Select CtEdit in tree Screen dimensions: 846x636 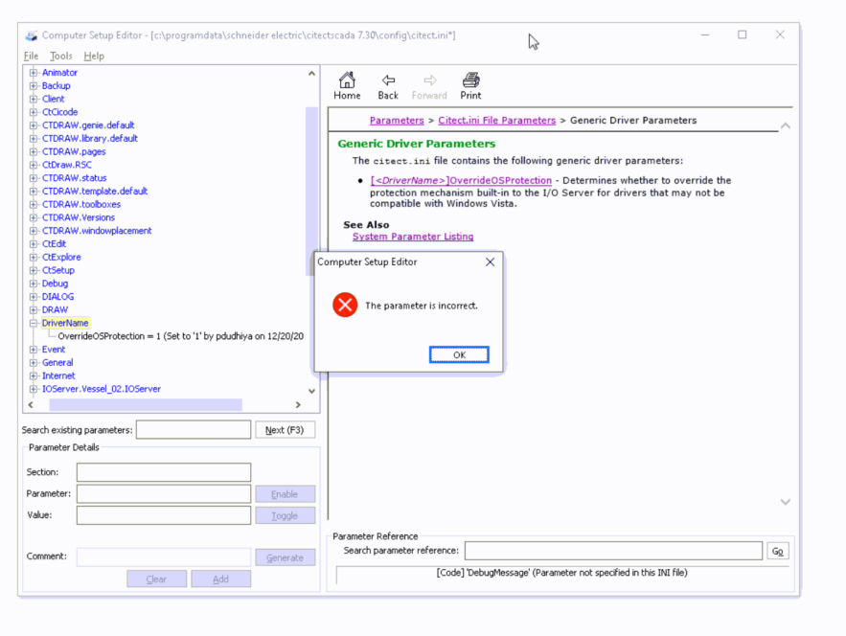point(54,244)
